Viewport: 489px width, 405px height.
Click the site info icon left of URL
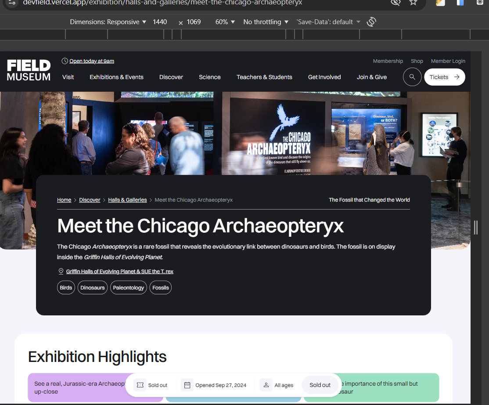point(12,3)
